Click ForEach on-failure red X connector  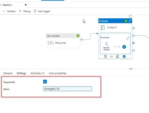point(134,43)
